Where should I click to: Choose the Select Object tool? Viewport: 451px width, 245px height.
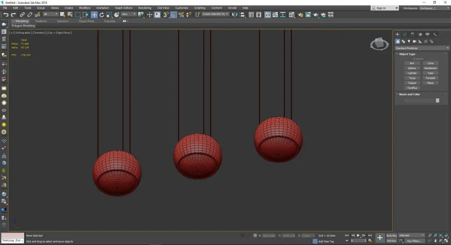click(x=62, y=15)
